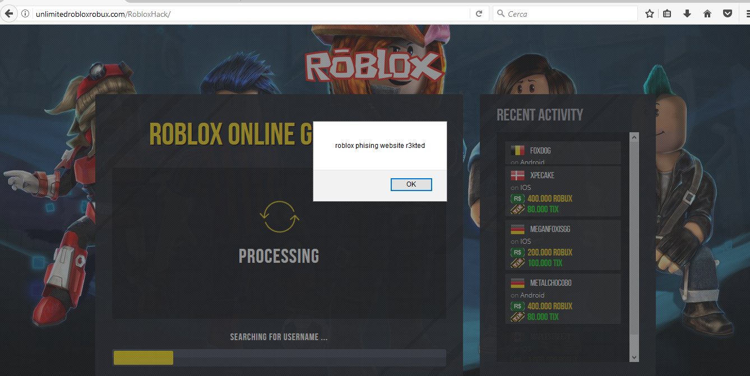Image resolution: width=750 pixels, height=376 pixels.
Task: Click 'on IOS' under XPECAKE
Action: 521,188
